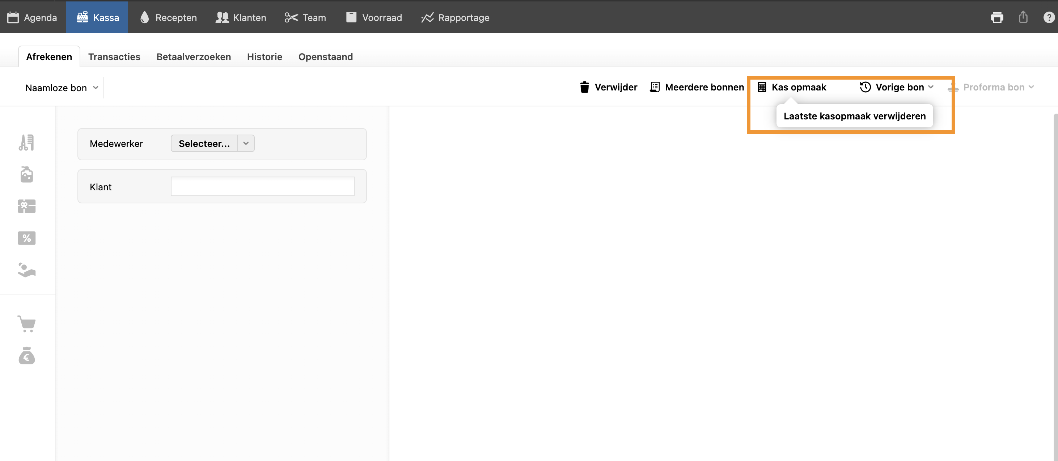Expand the Naamloze bon dropdown
Viewport: 1058px width, 461px height.
tap(62, 88)
